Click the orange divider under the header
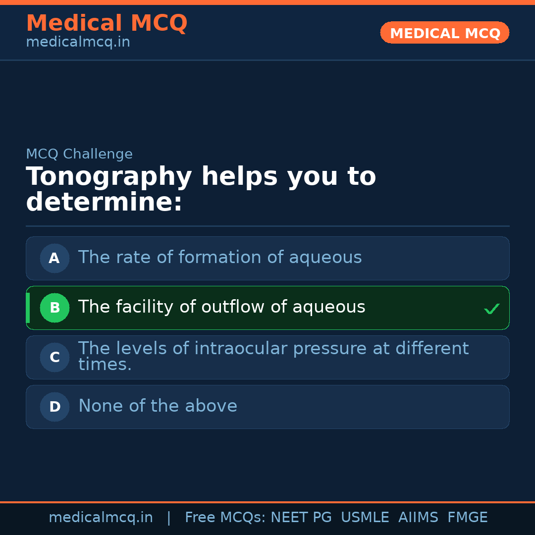535x535 pixels. tap(267, 60)
